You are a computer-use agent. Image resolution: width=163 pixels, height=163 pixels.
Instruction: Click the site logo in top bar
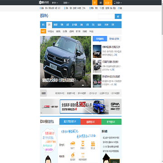click(x=44, y=3)
